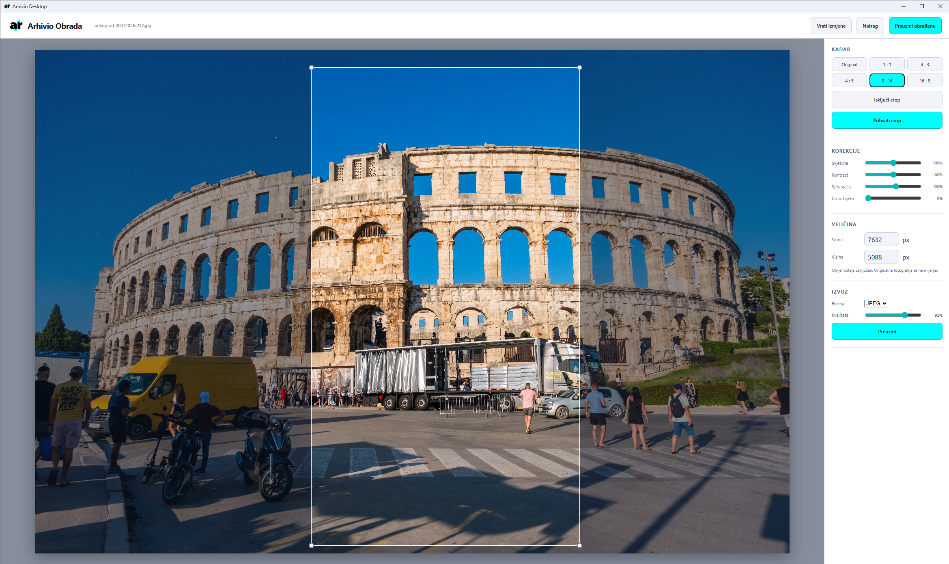Select the 16:9 aspect ratio
The height and width of the screenshot is (564, 949).
[925, 80]
